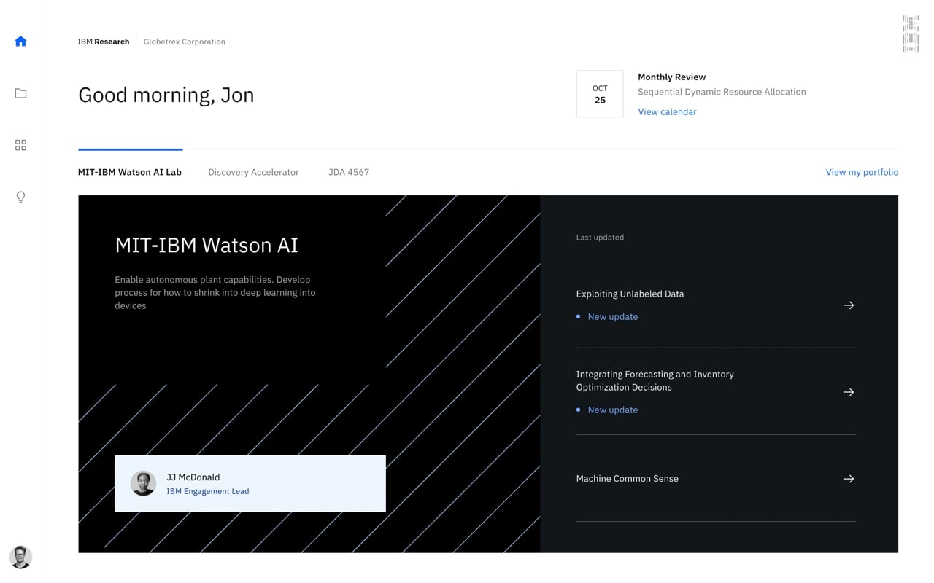This screenshot has height=583, width=934.
Task: Select the Home icon in sidebar
Action: tap(20, 42)
